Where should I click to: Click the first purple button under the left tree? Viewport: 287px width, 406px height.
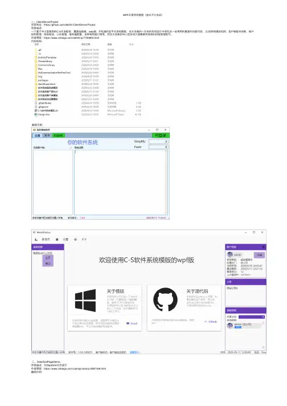tap(48, 258)
